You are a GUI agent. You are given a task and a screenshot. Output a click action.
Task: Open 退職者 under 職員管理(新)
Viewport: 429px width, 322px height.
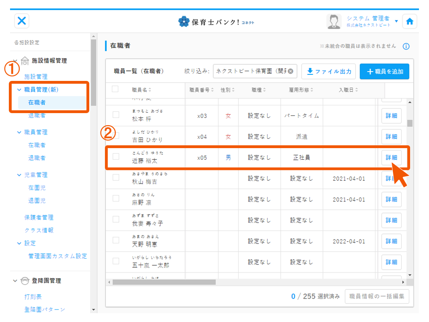click(37, 116)
